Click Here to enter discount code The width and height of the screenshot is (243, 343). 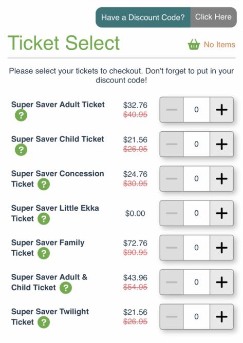213,17
